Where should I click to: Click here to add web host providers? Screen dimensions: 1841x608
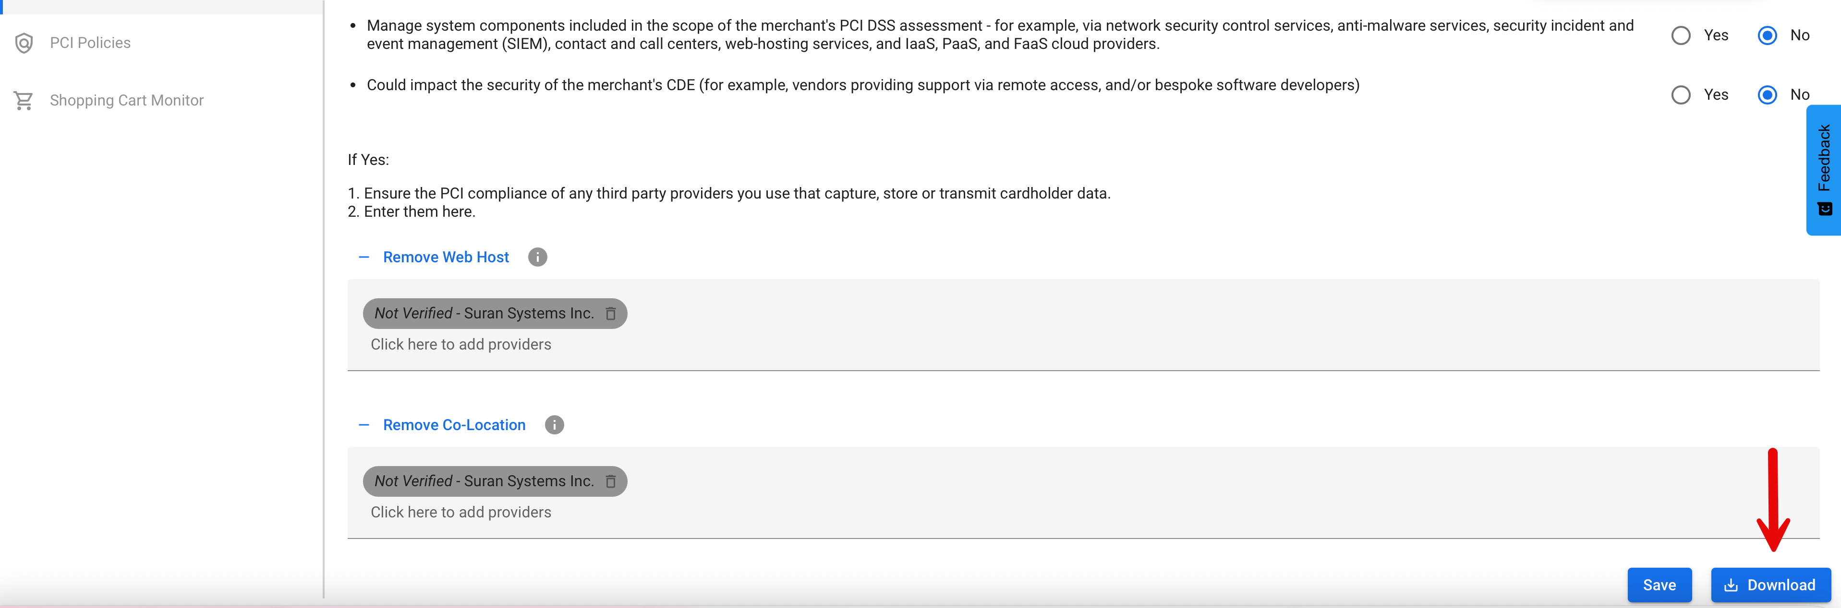tap(461, 344)
